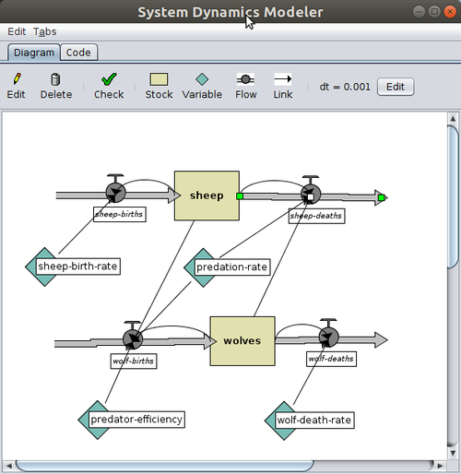Select the sheep-births flow valve

point(115,193)
